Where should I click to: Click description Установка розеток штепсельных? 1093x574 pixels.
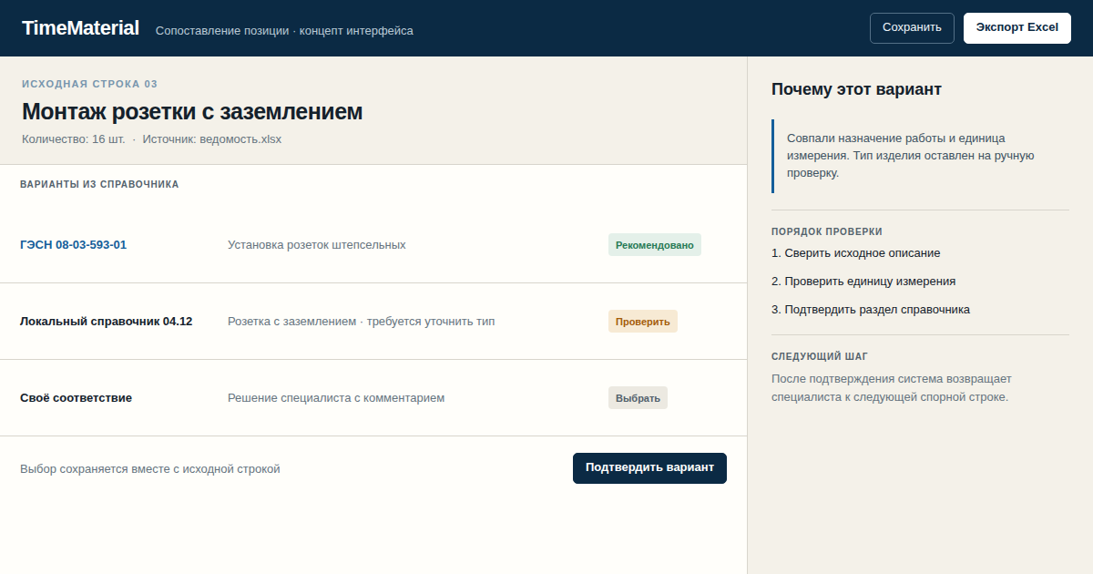(x=317, y=245)
